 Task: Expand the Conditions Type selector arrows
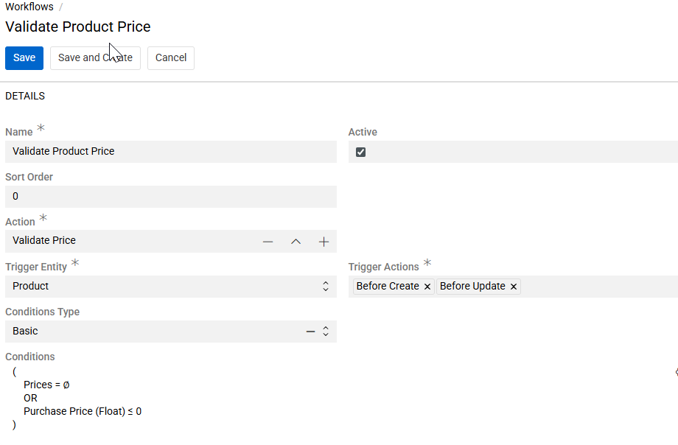point(325,332)
